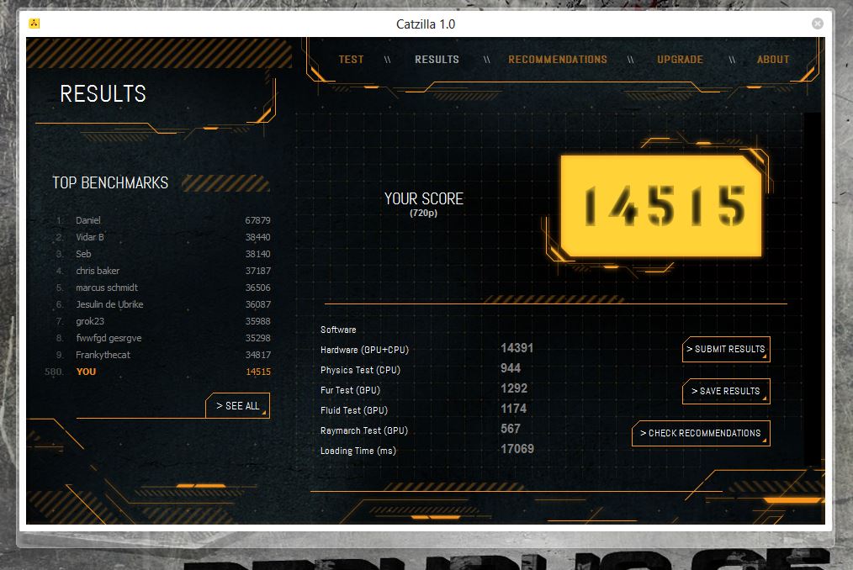
Task: Click the TOP BENCHMARKS heading
Action: pyautogui.click(x=110, y=182)
